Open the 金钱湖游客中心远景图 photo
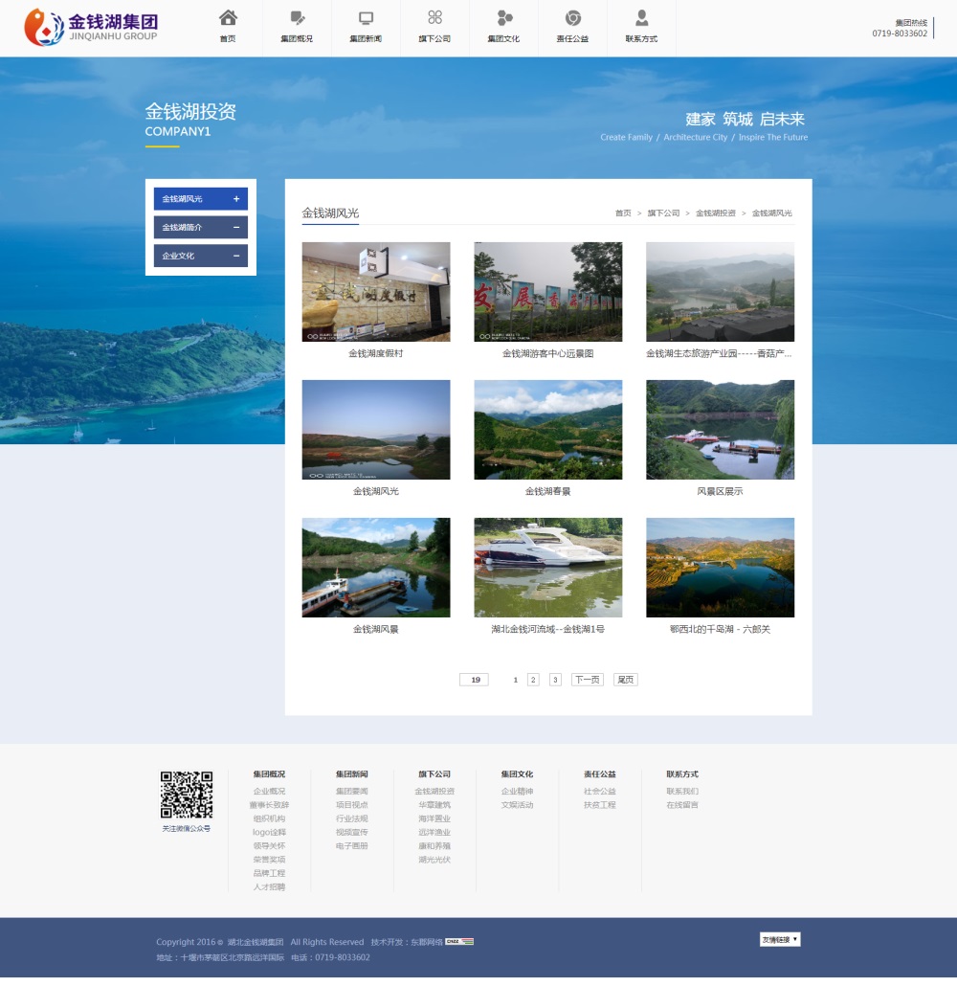 point(547,292)
